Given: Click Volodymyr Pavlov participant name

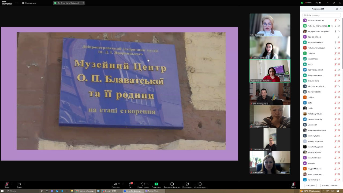Looking at the screenshot, I should 315,114.
